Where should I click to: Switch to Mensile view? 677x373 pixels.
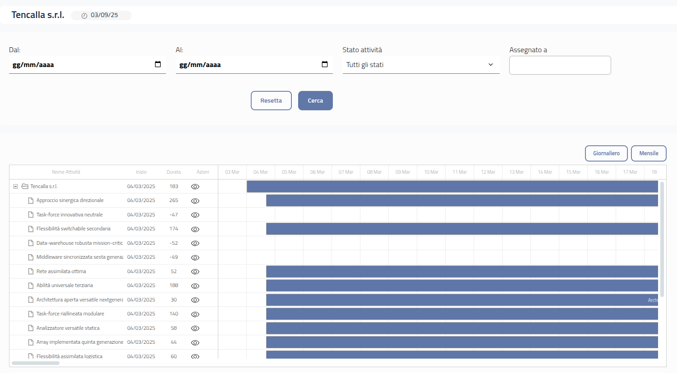[649, 153]
